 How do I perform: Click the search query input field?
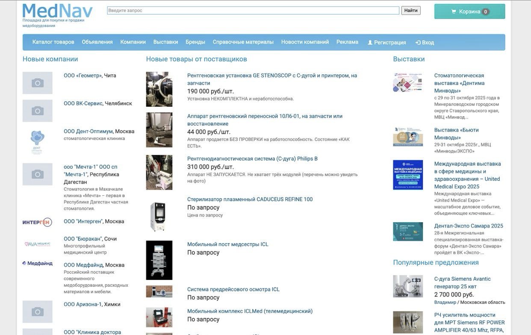click(x=253, y=10)
